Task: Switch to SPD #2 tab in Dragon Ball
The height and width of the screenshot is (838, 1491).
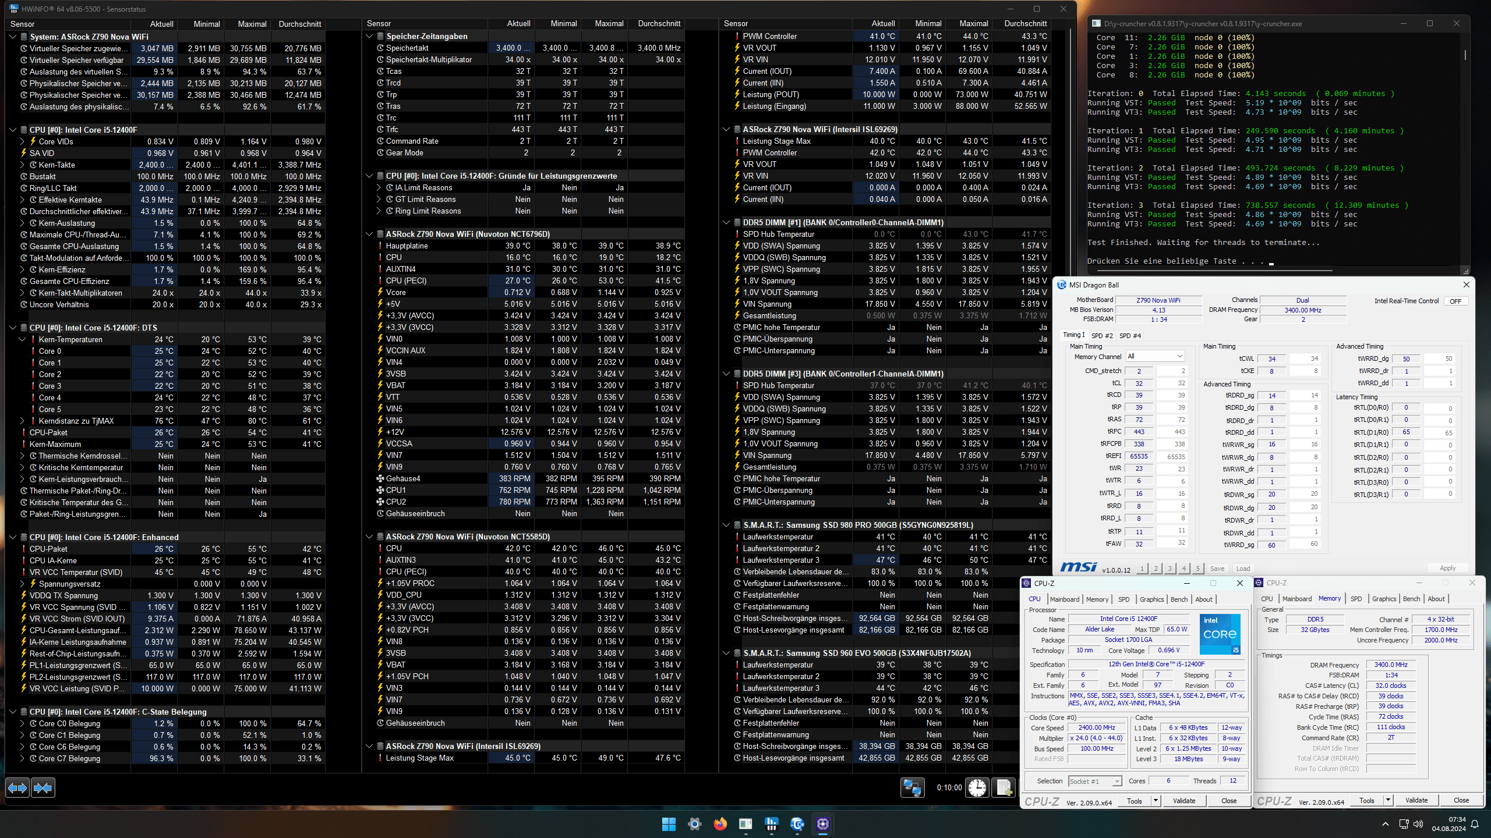Action: tap(1102, 336)
